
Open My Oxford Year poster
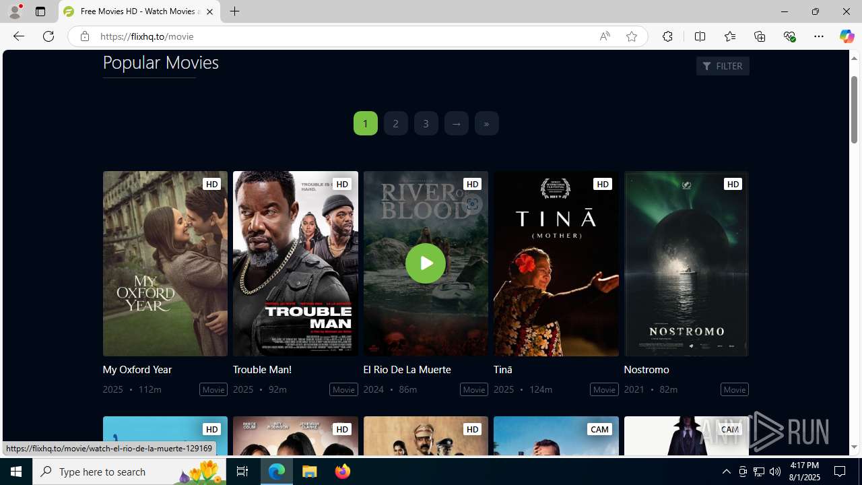pos(165,263)
